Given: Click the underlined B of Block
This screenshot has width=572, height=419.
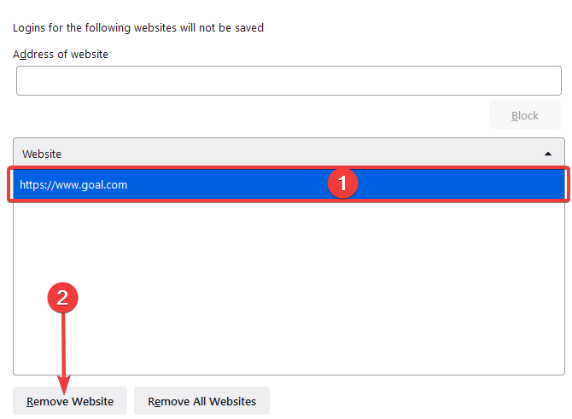Looking at the screenshot, I should click(514, 115).
